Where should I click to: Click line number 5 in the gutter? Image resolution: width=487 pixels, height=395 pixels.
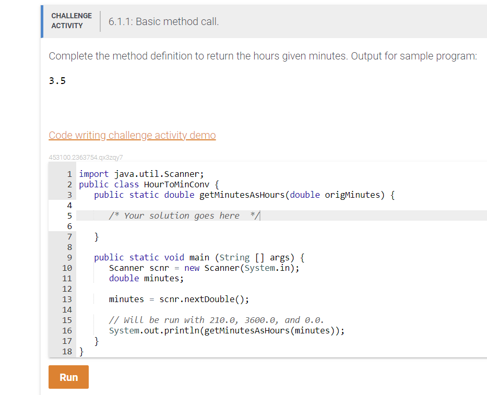pyautogui.click(x=69, y=216)
